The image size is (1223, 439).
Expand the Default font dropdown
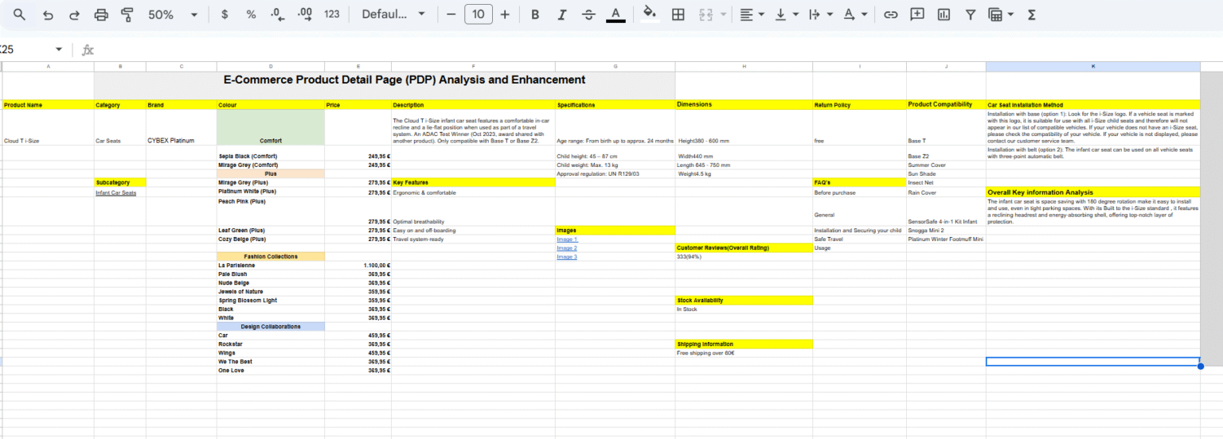[x=393, y=15]
